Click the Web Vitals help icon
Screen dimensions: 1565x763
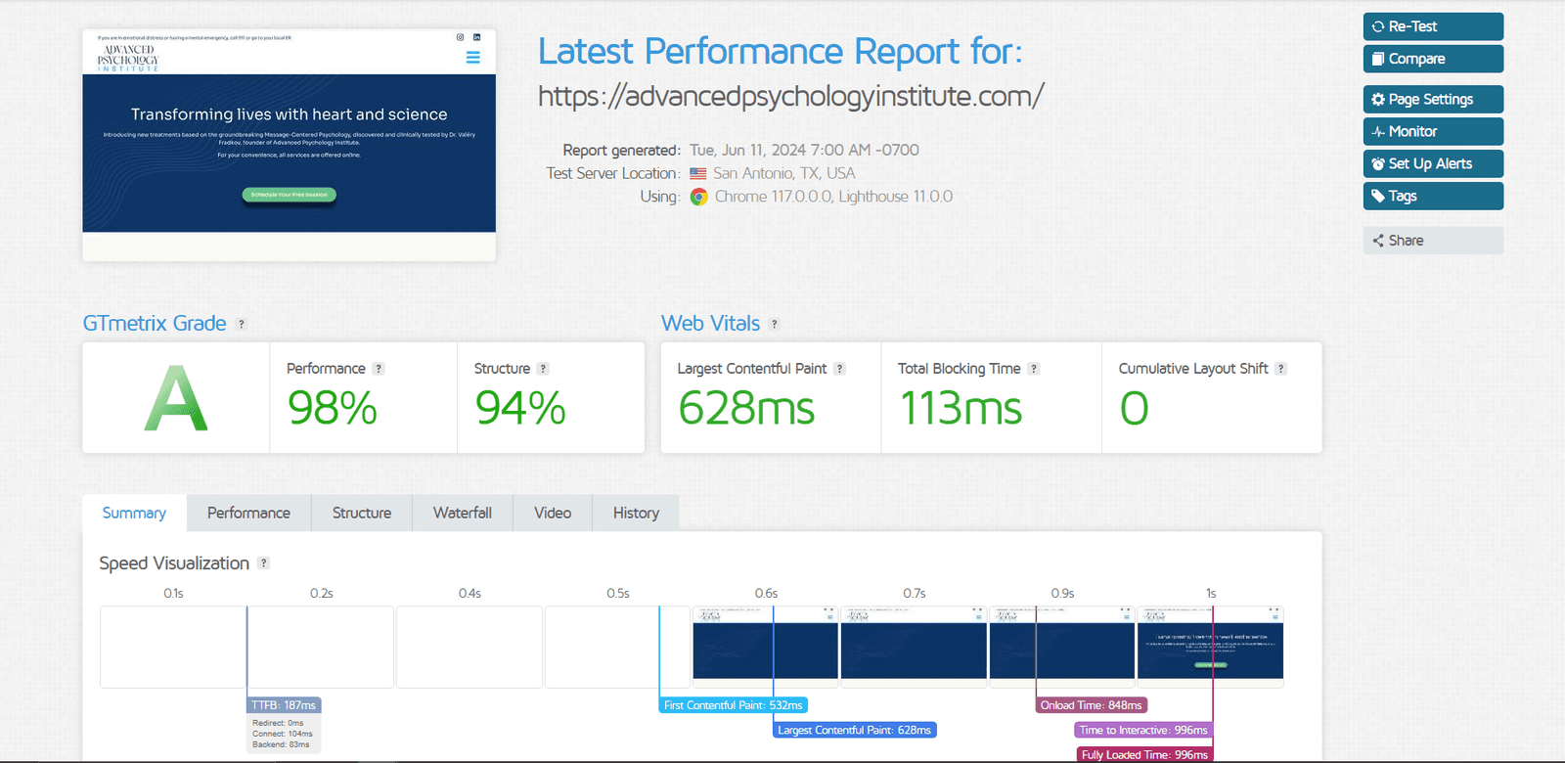click(x=775, y=324)
